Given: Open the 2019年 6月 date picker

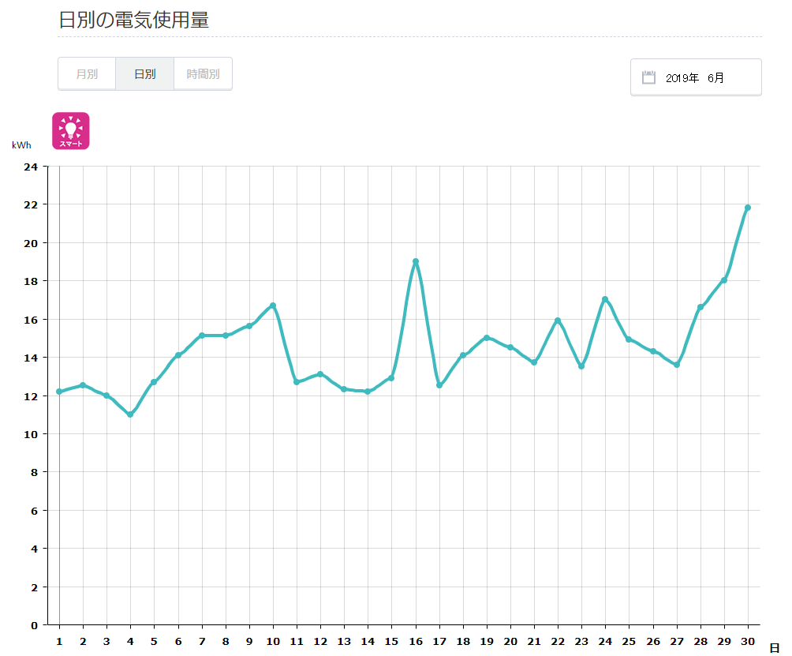Looking at the screenshot, I should click(696, 77).
